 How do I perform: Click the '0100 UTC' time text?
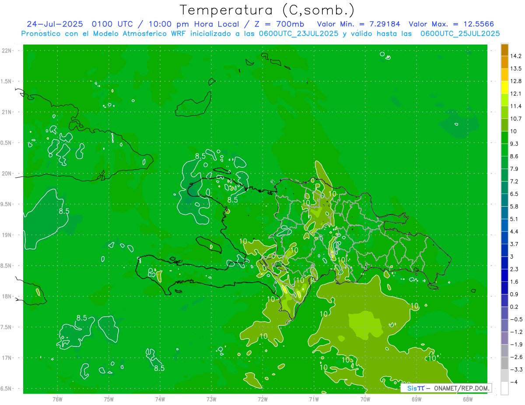point(112,24)
